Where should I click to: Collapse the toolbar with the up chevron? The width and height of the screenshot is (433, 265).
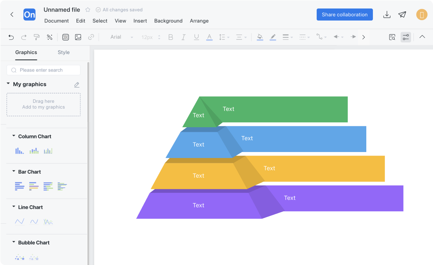422,37
